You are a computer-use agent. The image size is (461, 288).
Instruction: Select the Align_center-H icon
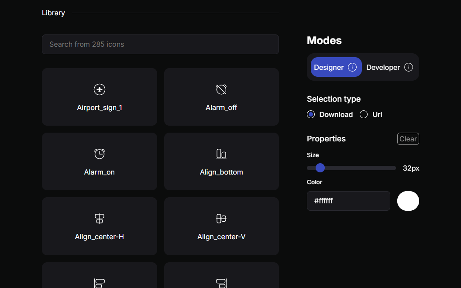100,219
